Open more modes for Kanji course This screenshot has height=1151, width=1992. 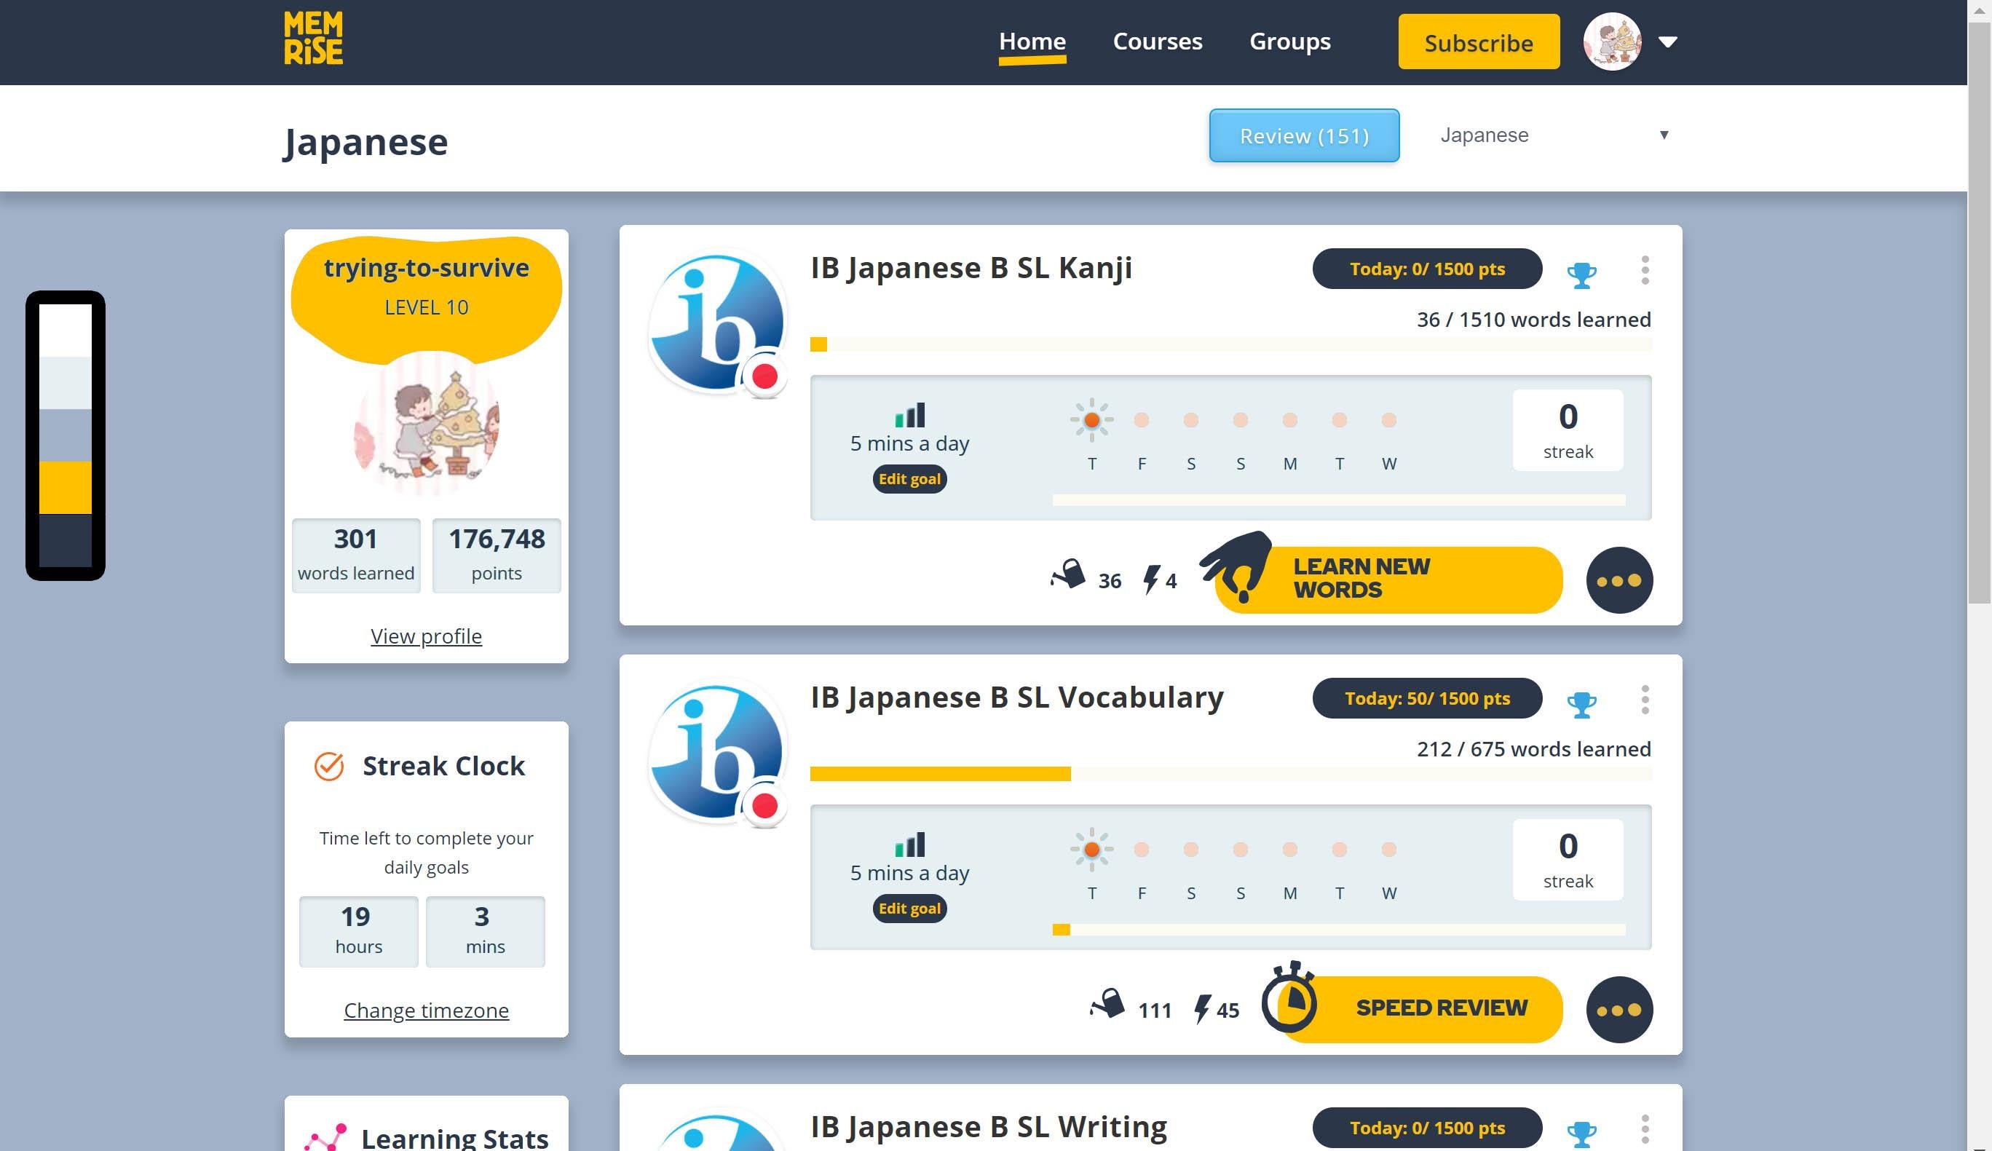click(1619, 580)
